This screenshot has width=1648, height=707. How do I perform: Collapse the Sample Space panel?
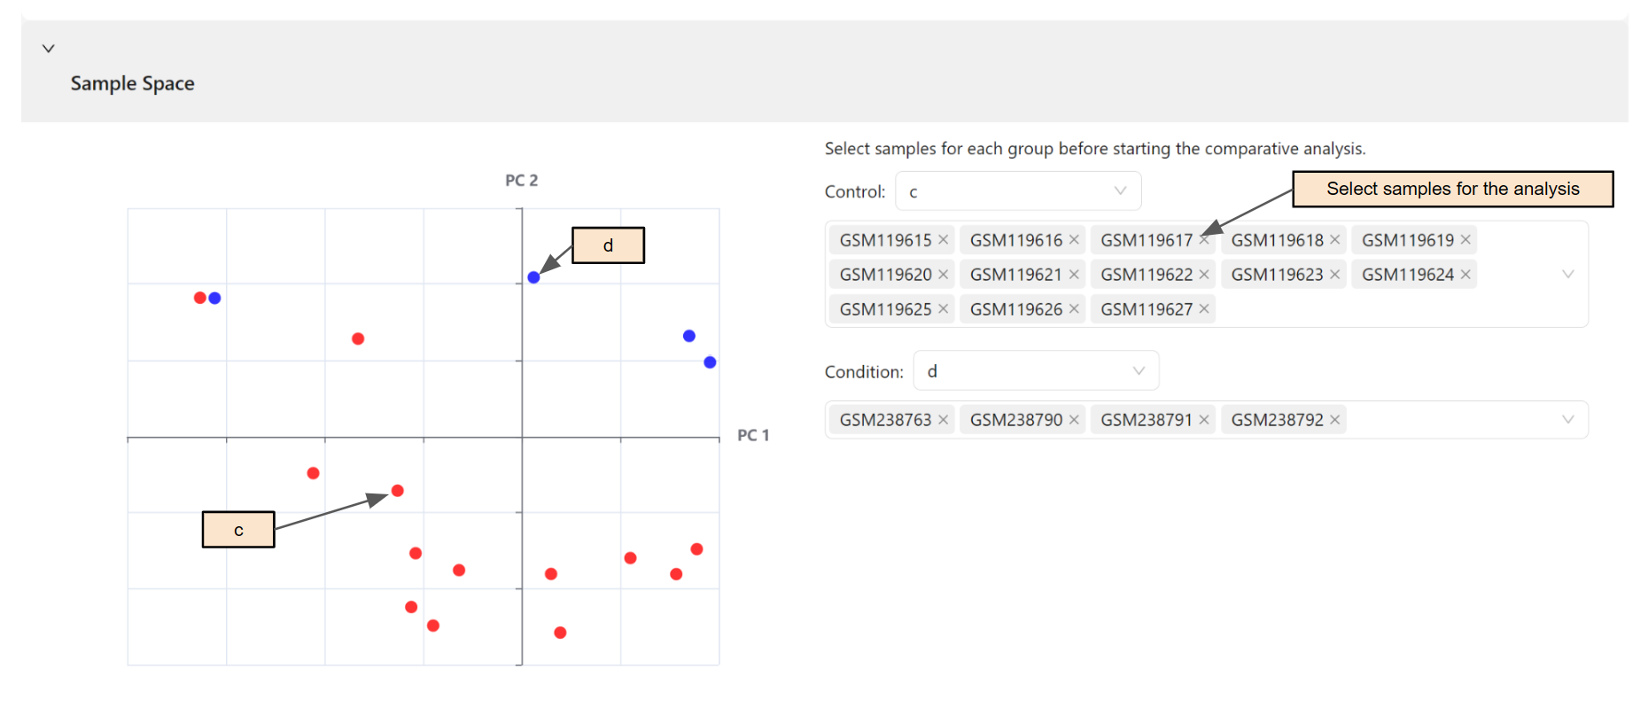tap(49, 49)
